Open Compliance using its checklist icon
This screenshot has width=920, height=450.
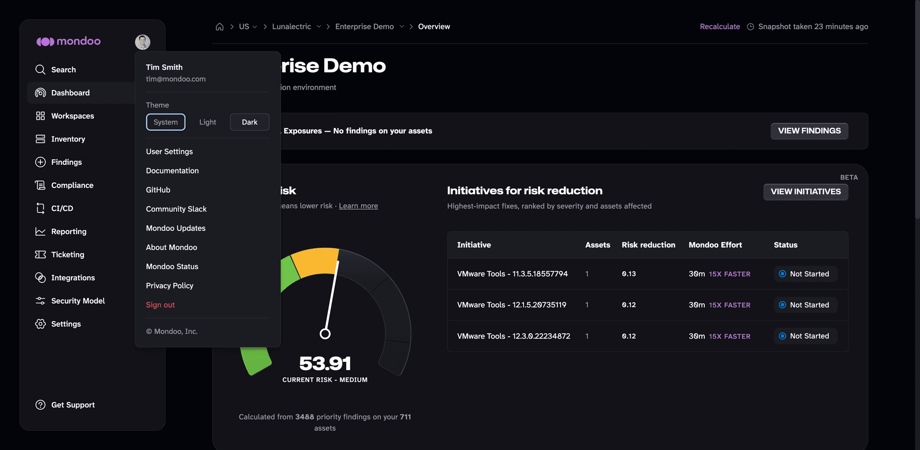click(40, 185)
